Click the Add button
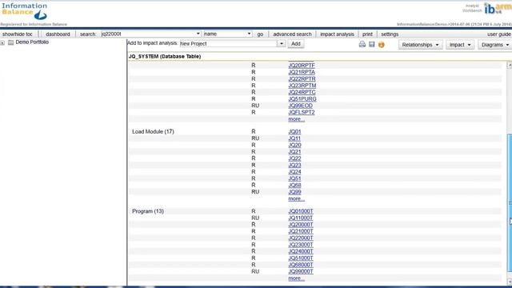 point(296,44)
